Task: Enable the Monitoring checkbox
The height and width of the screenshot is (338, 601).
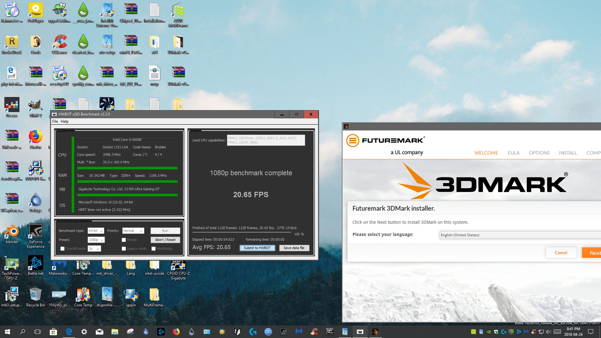Action: [x=153, y=249]
